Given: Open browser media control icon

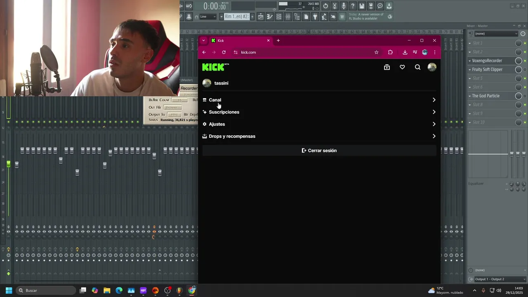Looking at the screenshot, I should coord(415,52).
